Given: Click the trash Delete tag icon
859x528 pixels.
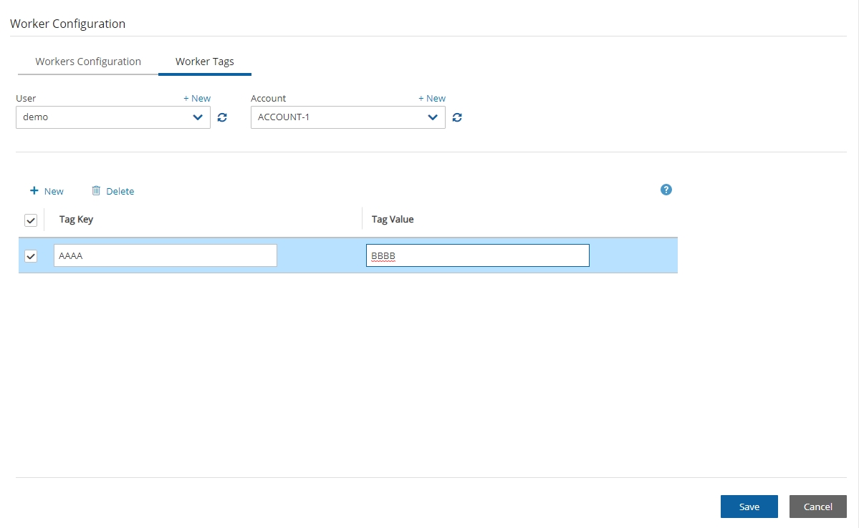Looking at the screenshot, I should click(x=96, y=191).
